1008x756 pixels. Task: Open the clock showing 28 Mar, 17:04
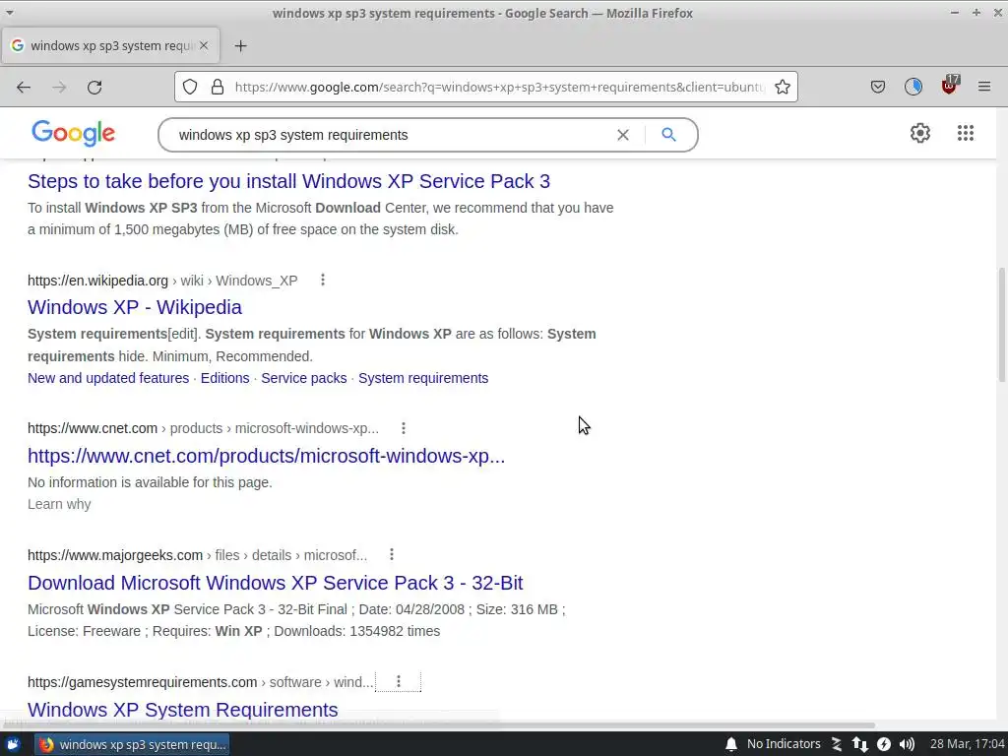pyautogui.click(x=967, y=744)
